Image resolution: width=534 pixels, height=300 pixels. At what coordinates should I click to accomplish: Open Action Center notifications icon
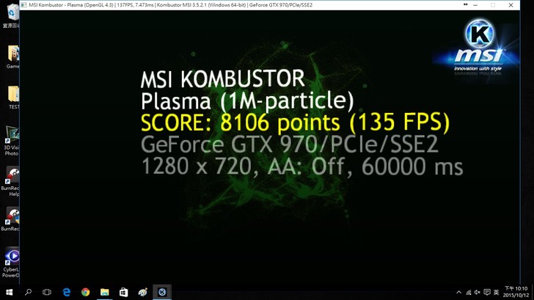pyautogui.click(x=487, y=292)
